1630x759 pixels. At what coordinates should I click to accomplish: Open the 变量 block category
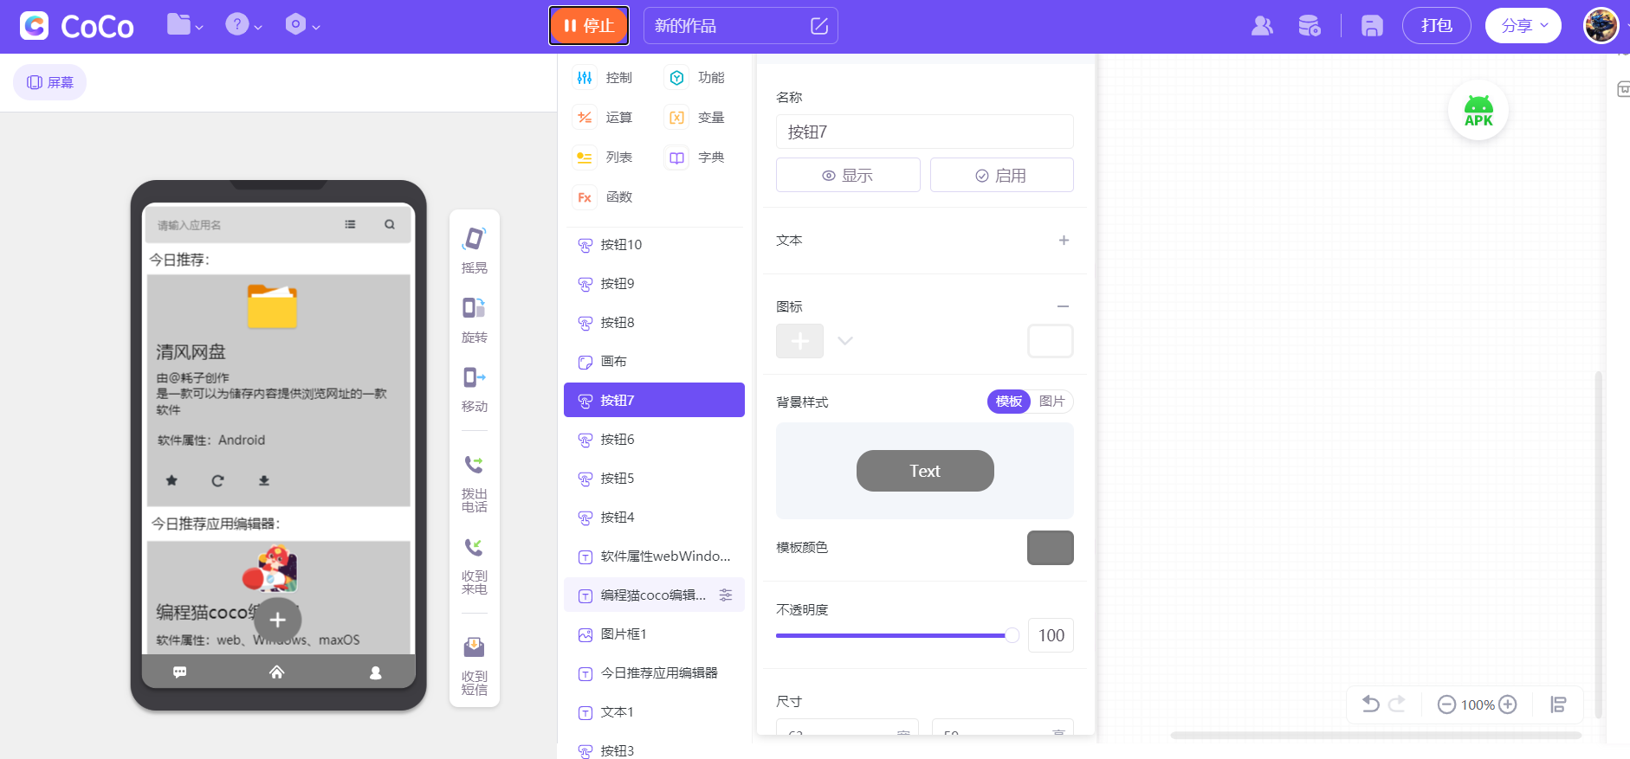tap(696, 118)
